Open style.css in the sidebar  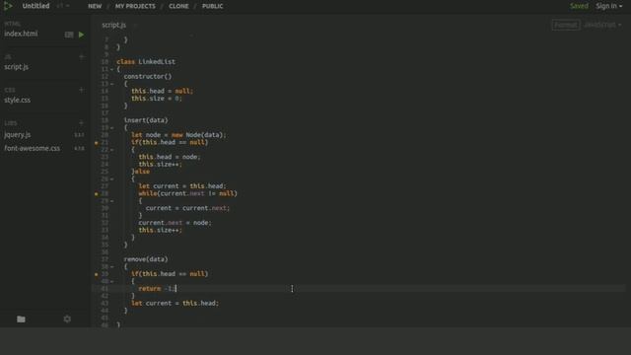(18, 100)
